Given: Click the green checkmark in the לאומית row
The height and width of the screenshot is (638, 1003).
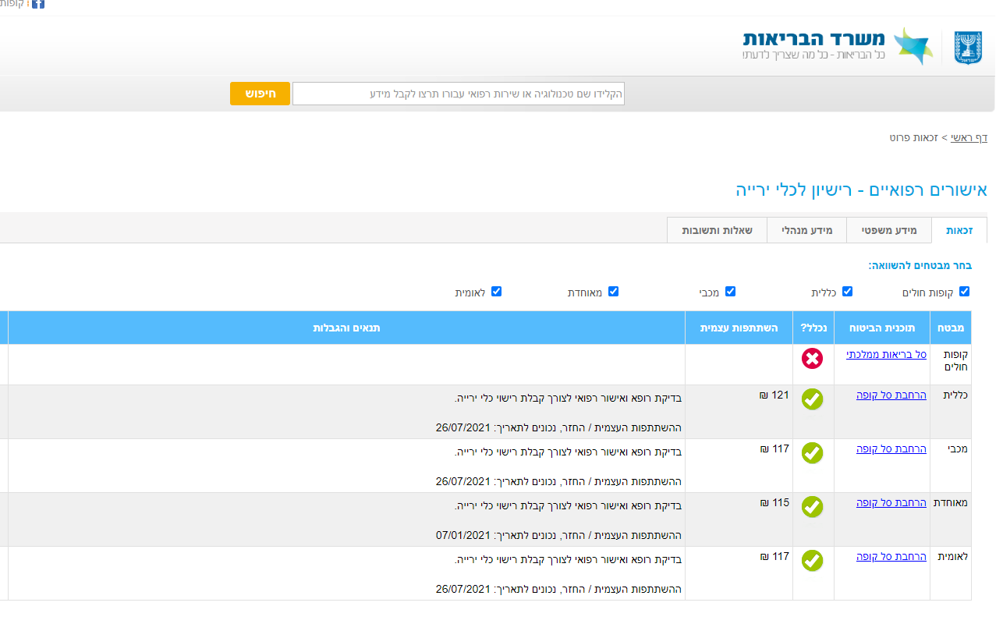Looking at the screenshot, I should click(813, 561).
